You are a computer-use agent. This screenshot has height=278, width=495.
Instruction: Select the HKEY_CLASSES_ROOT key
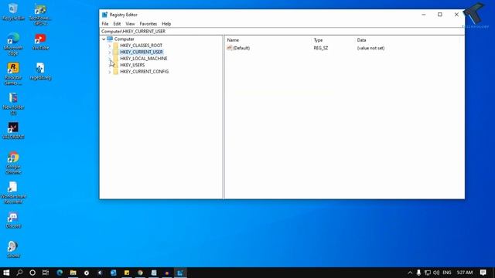coord(141,46)
